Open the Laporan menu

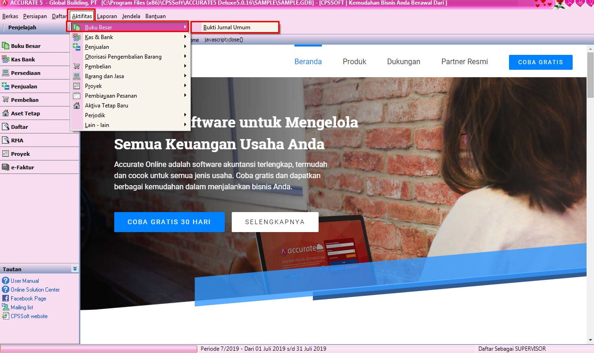(107, 16)
